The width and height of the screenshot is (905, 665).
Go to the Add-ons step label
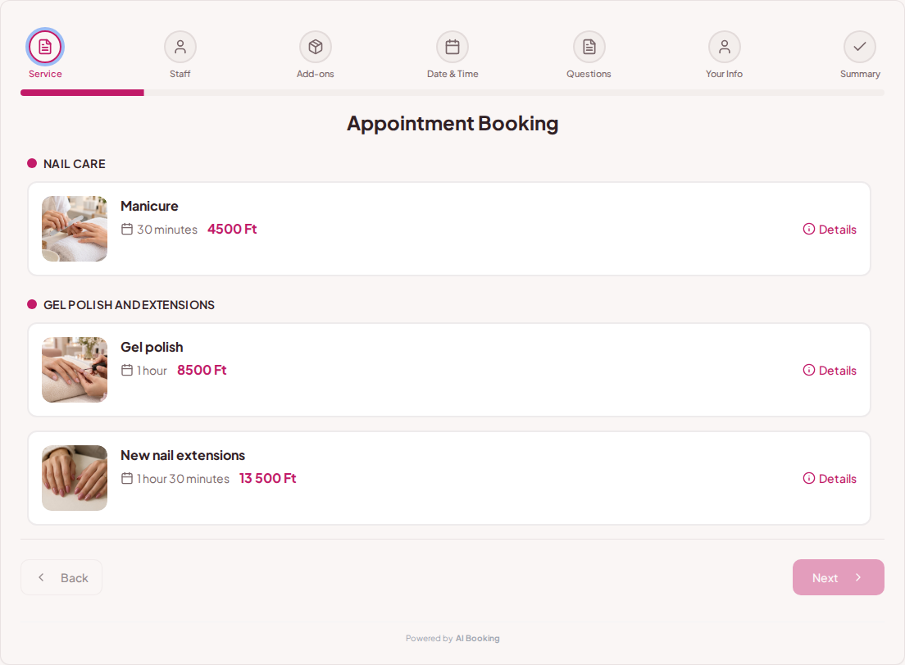[315, 74]
